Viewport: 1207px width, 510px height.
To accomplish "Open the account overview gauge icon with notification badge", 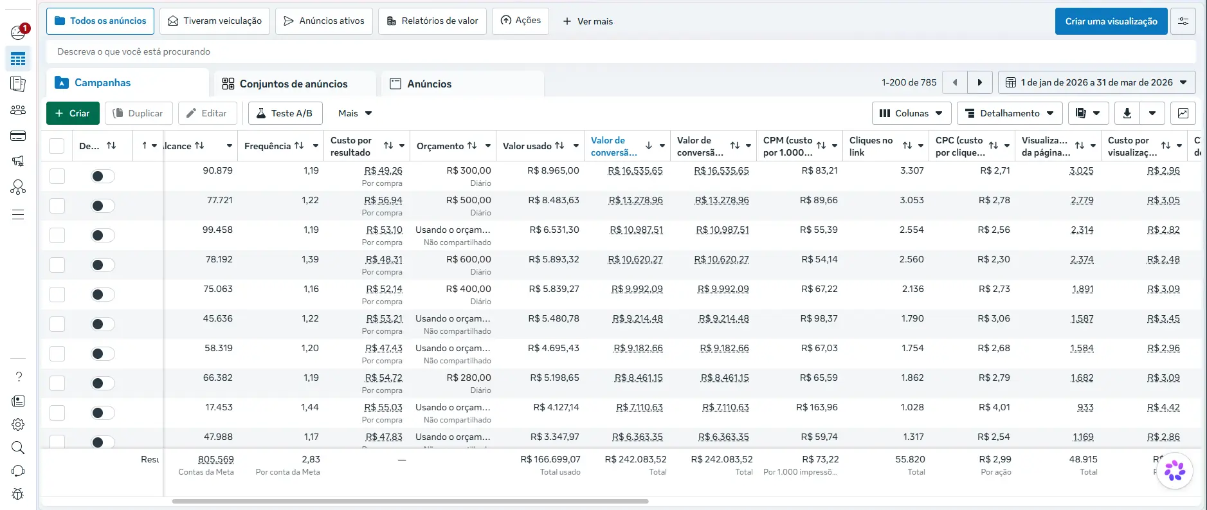I will [18, 32].
